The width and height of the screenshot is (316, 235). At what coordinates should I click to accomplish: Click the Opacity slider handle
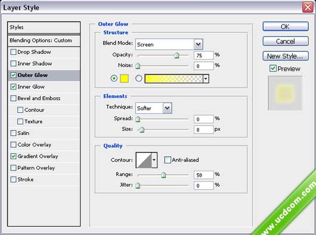[176, 55]
